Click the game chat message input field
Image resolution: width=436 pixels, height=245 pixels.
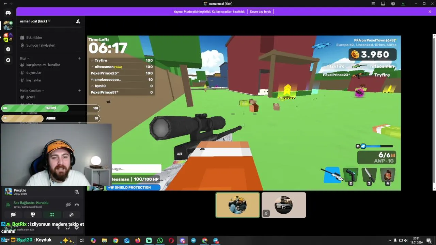pyautogui.click(x=136, y=168)
